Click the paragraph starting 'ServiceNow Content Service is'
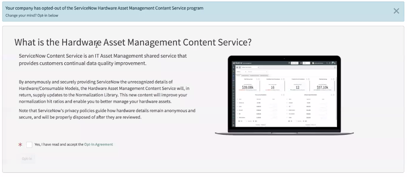 pyautogui.click(x=103, y=59)
